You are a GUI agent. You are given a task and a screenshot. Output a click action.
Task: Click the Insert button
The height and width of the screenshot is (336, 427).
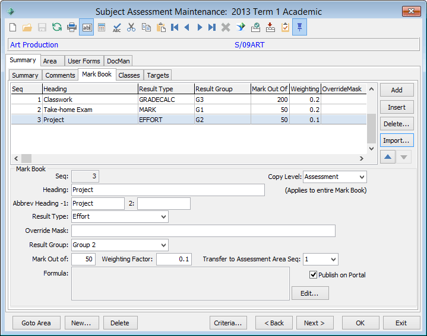[x=397, y=107]
